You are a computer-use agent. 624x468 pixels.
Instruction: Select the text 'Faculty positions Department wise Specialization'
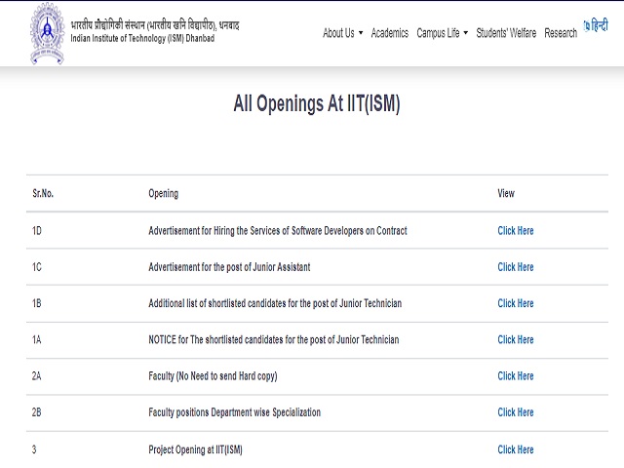pyautogui.click(x=234, y=412)
